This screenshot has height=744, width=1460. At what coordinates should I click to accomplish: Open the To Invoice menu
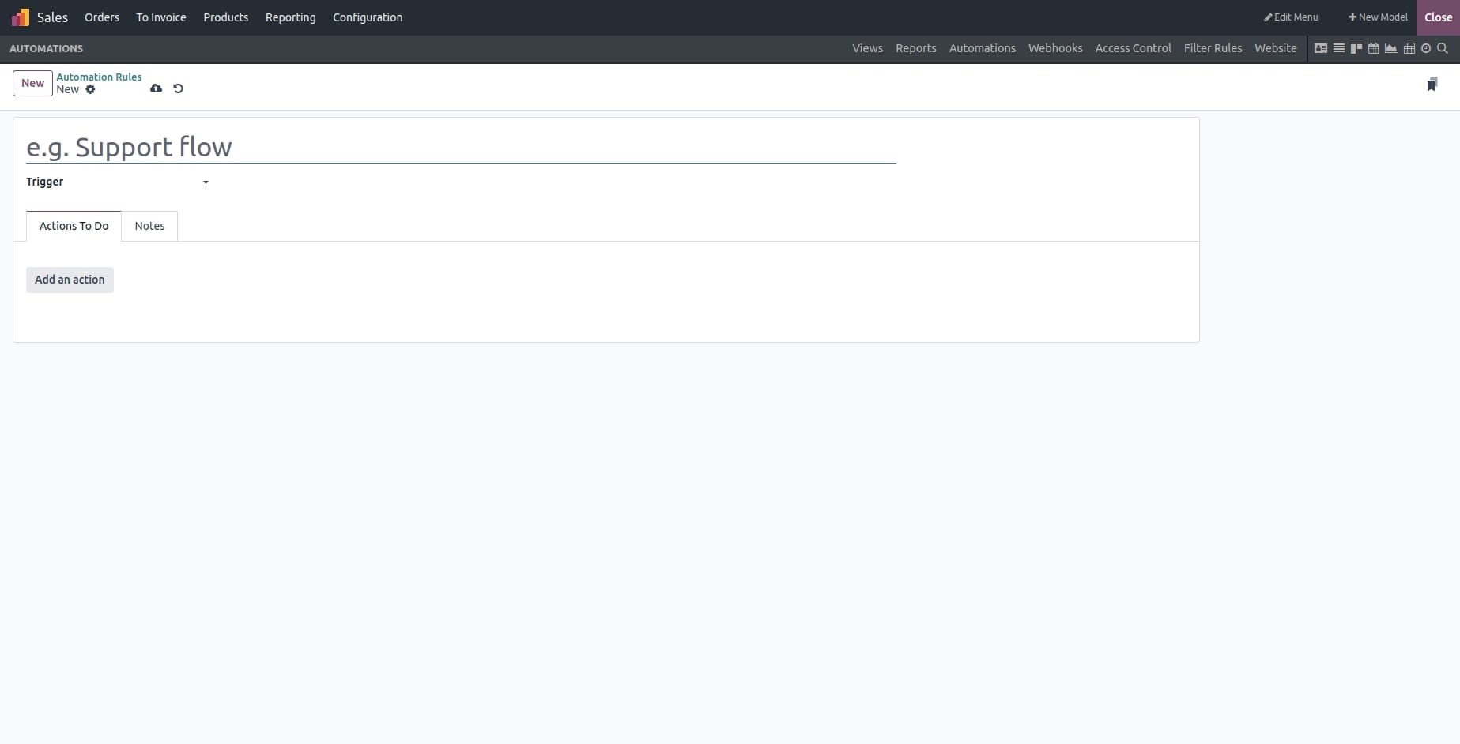pos(161,17)
